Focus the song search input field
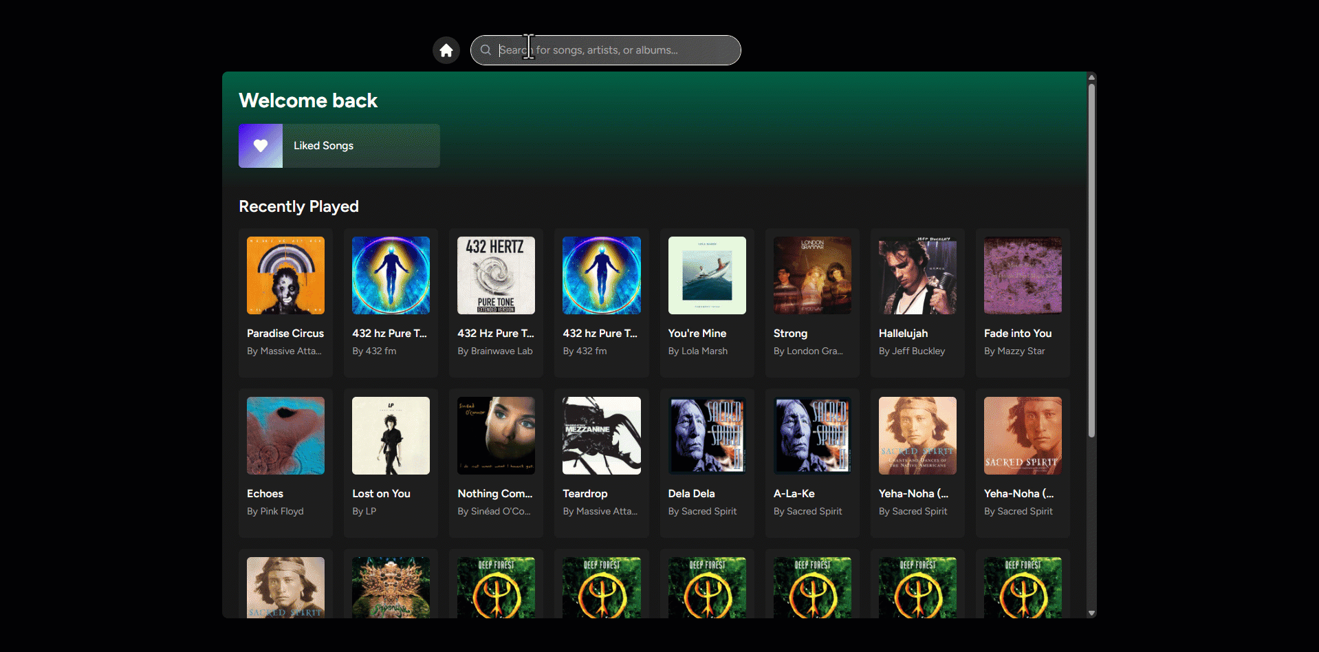This screenshot has width=1319, height=652. coord(612,50)
